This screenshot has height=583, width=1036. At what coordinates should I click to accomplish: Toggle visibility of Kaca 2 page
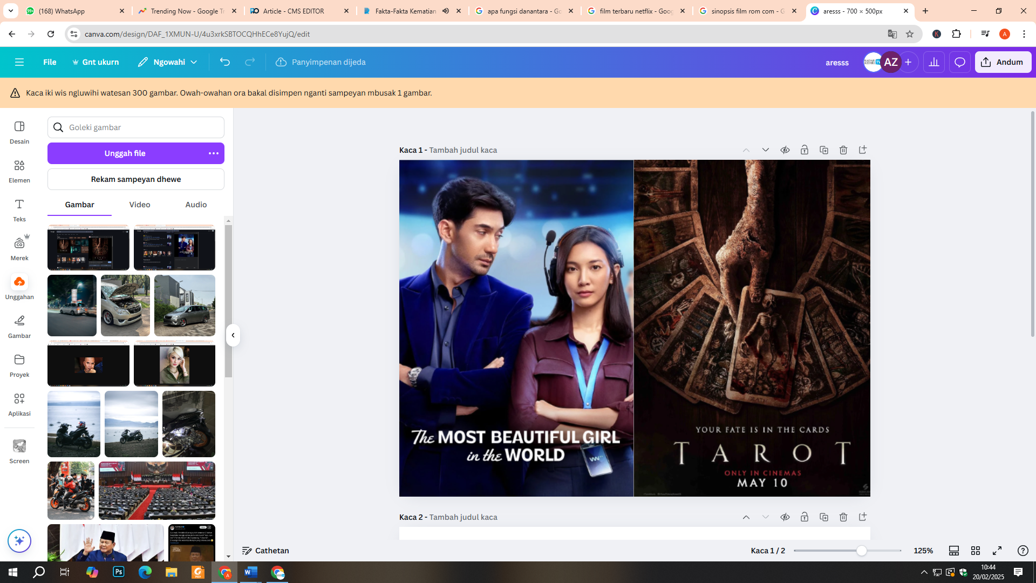(x=785, y=517)
